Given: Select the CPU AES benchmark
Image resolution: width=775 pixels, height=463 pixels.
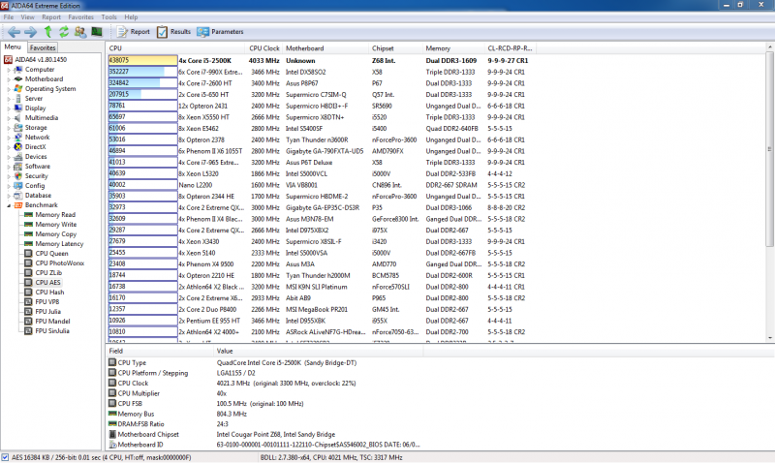Looking at the screenshot, I should click(x=47, y=282).
